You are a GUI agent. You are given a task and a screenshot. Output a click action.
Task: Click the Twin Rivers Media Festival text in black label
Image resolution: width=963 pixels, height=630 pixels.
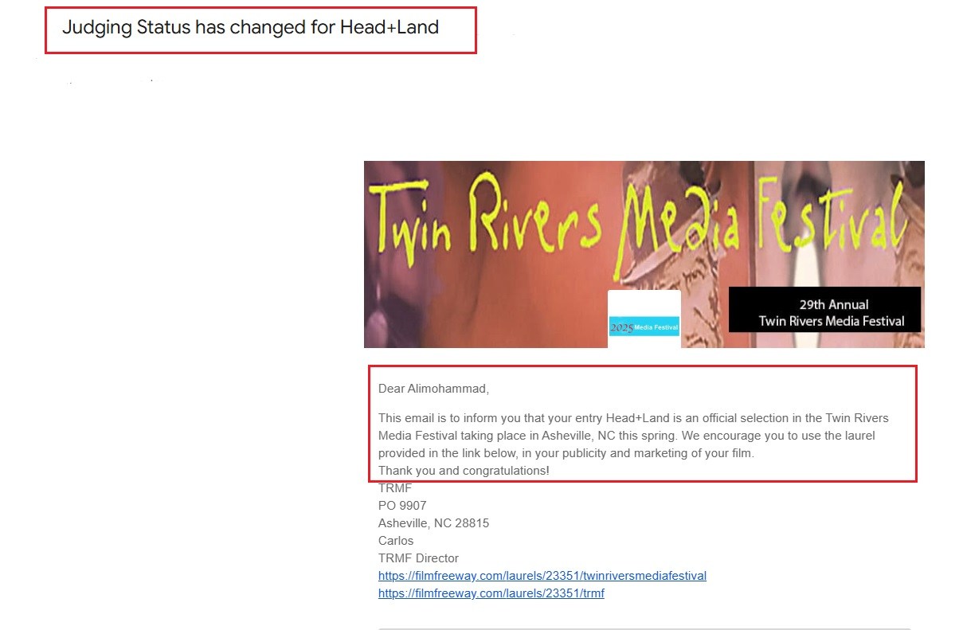point(832,321)
